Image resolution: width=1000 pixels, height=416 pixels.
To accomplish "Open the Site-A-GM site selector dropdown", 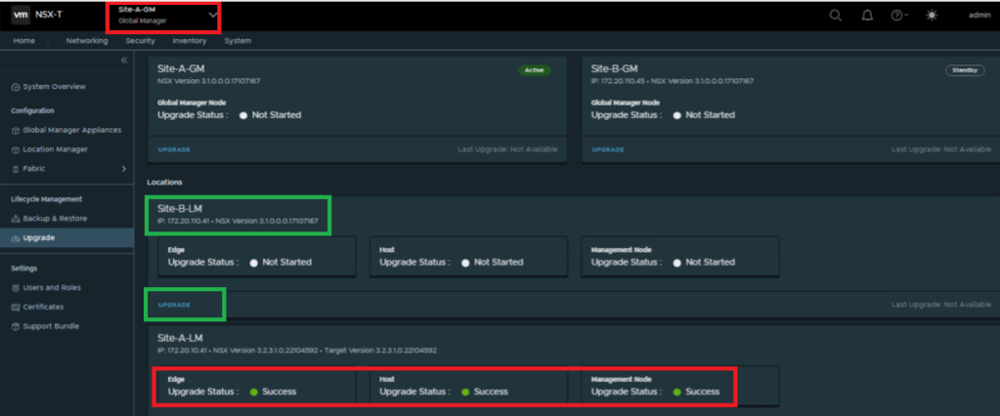I will pyautogui.click(x=212, y=15).
